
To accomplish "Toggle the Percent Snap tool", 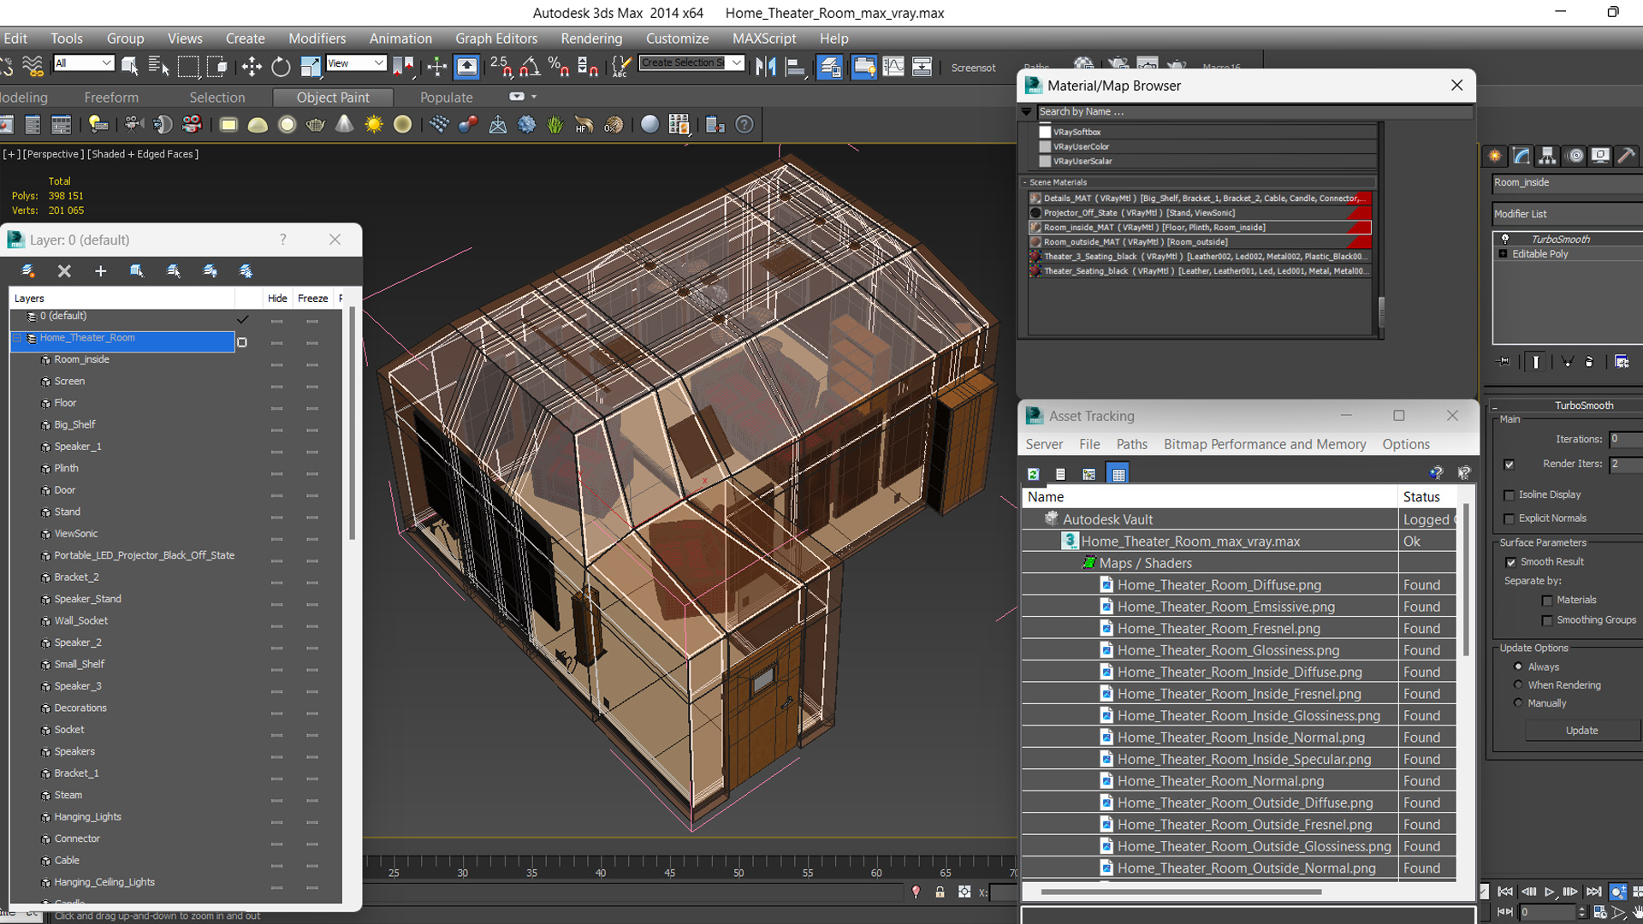I will click(559, 67).
